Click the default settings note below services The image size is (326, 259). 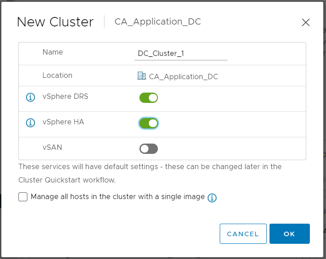coord(150,173)
